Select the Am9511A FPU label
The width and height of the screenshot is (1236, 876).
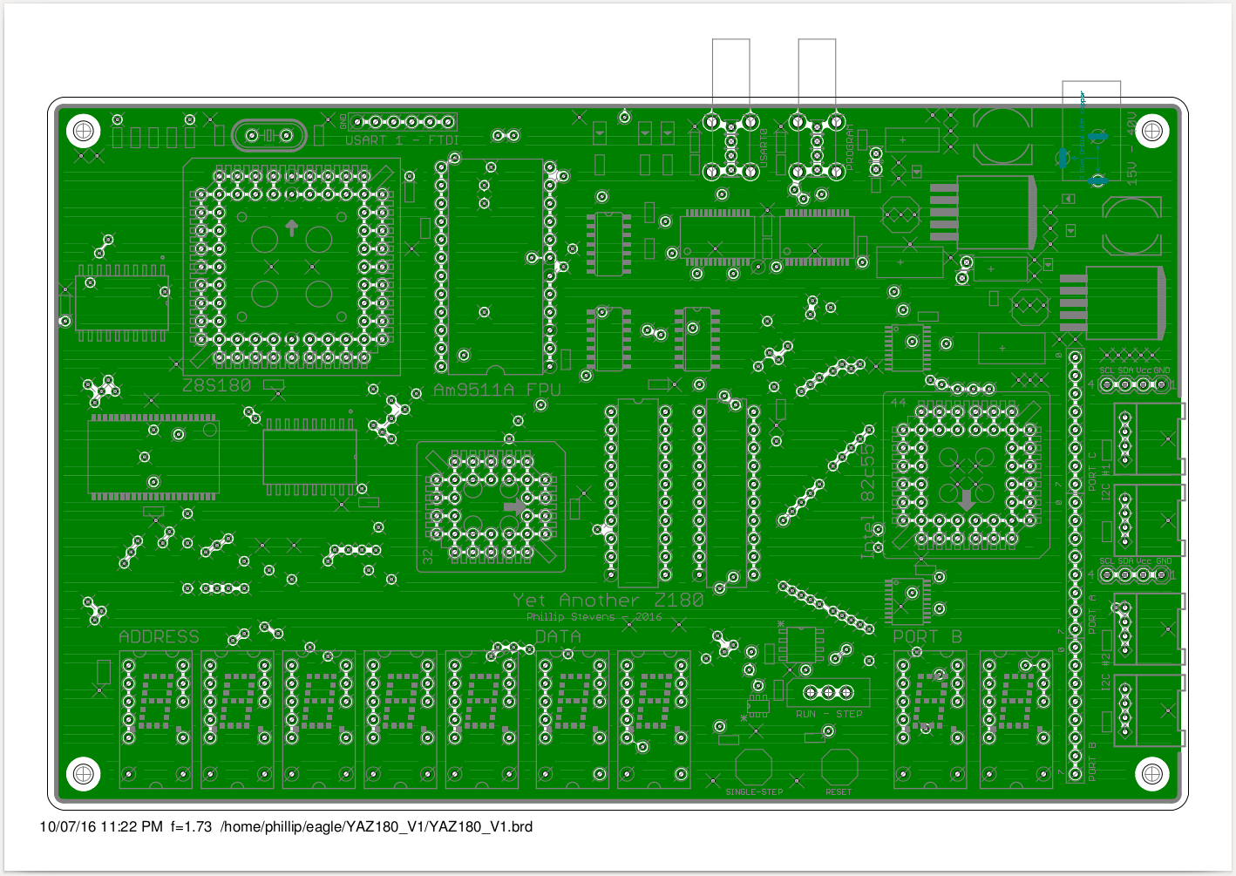[497, 390]
